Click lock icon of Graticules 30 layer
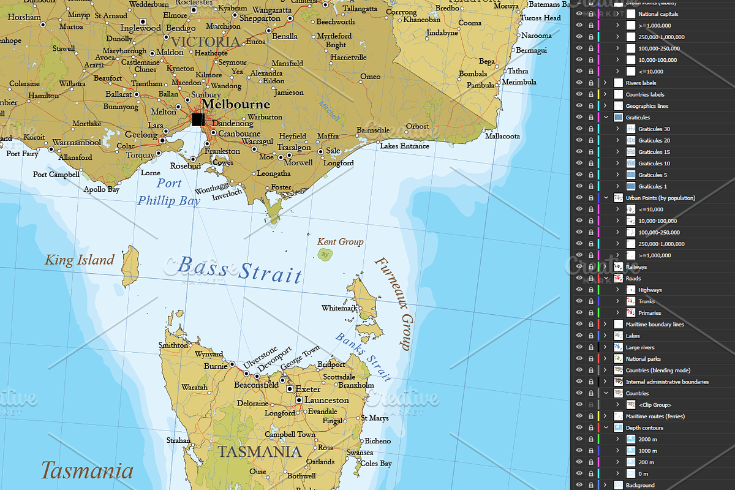Viewport: 735px width, 490px height. [x=590, y=129]
